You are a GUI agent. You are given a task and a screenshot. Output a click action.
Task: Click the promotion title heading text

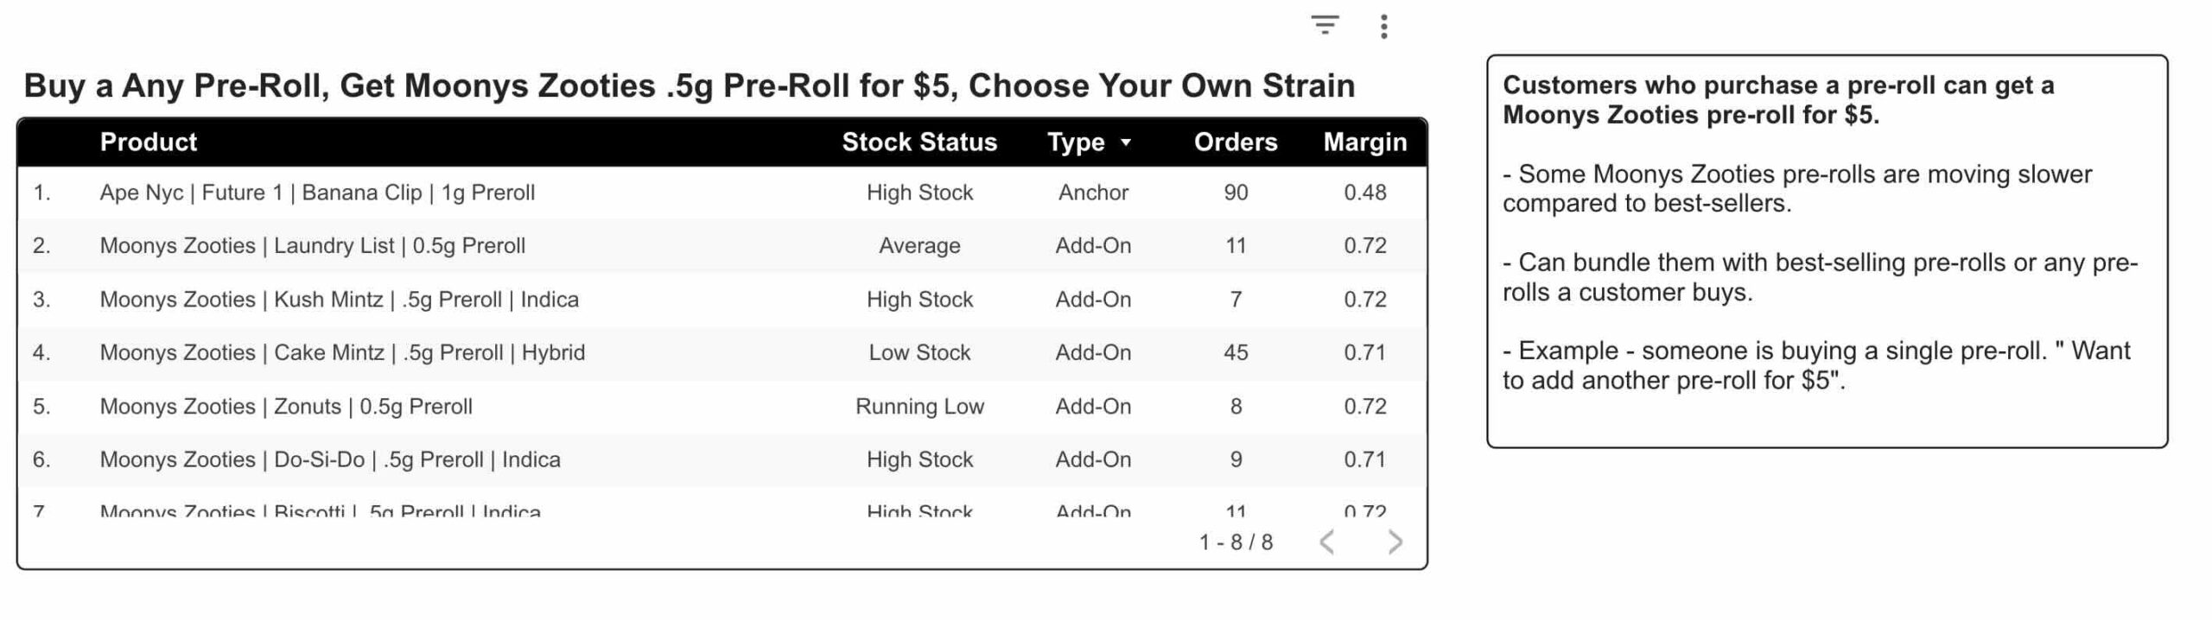coord(689,85)
